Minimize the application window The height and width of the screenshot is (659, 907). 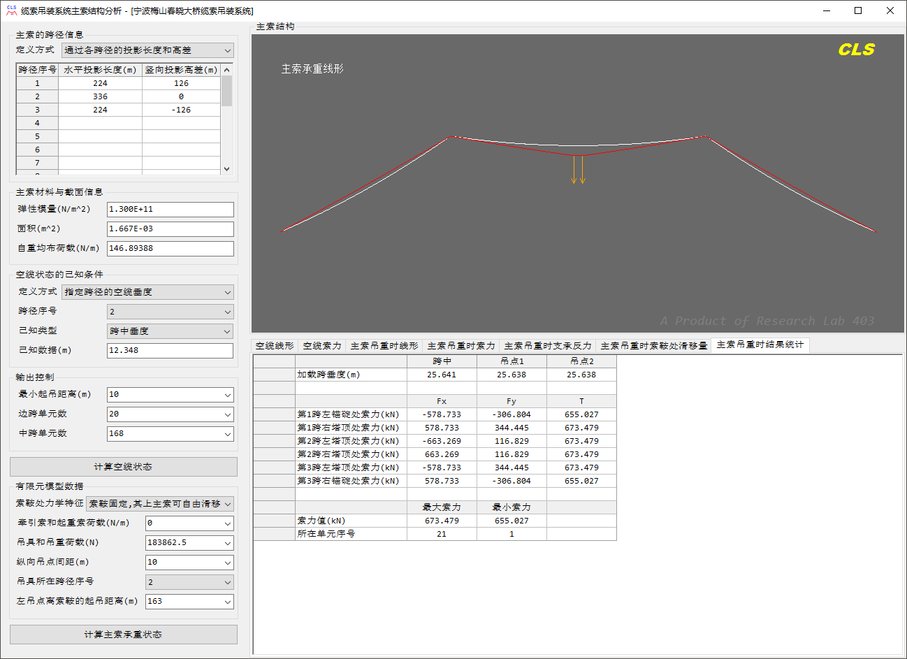827,10
